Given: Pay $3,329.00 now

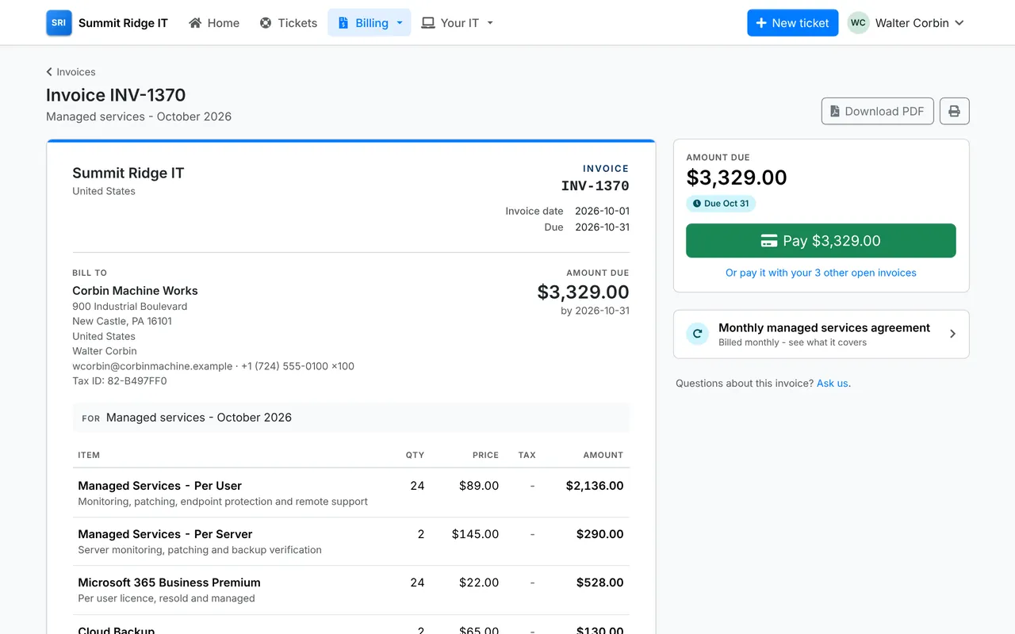Looking at the screenshot, I should (x=821, y=241).
